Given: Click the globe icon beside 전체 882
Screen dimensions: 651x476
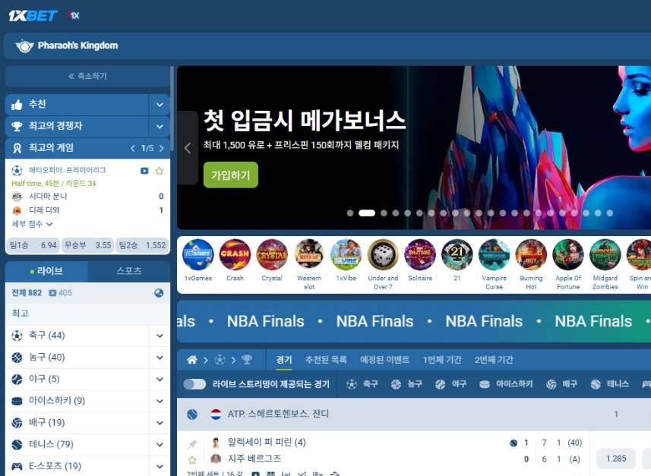Looking at the screenshot, I should (159, 293).
